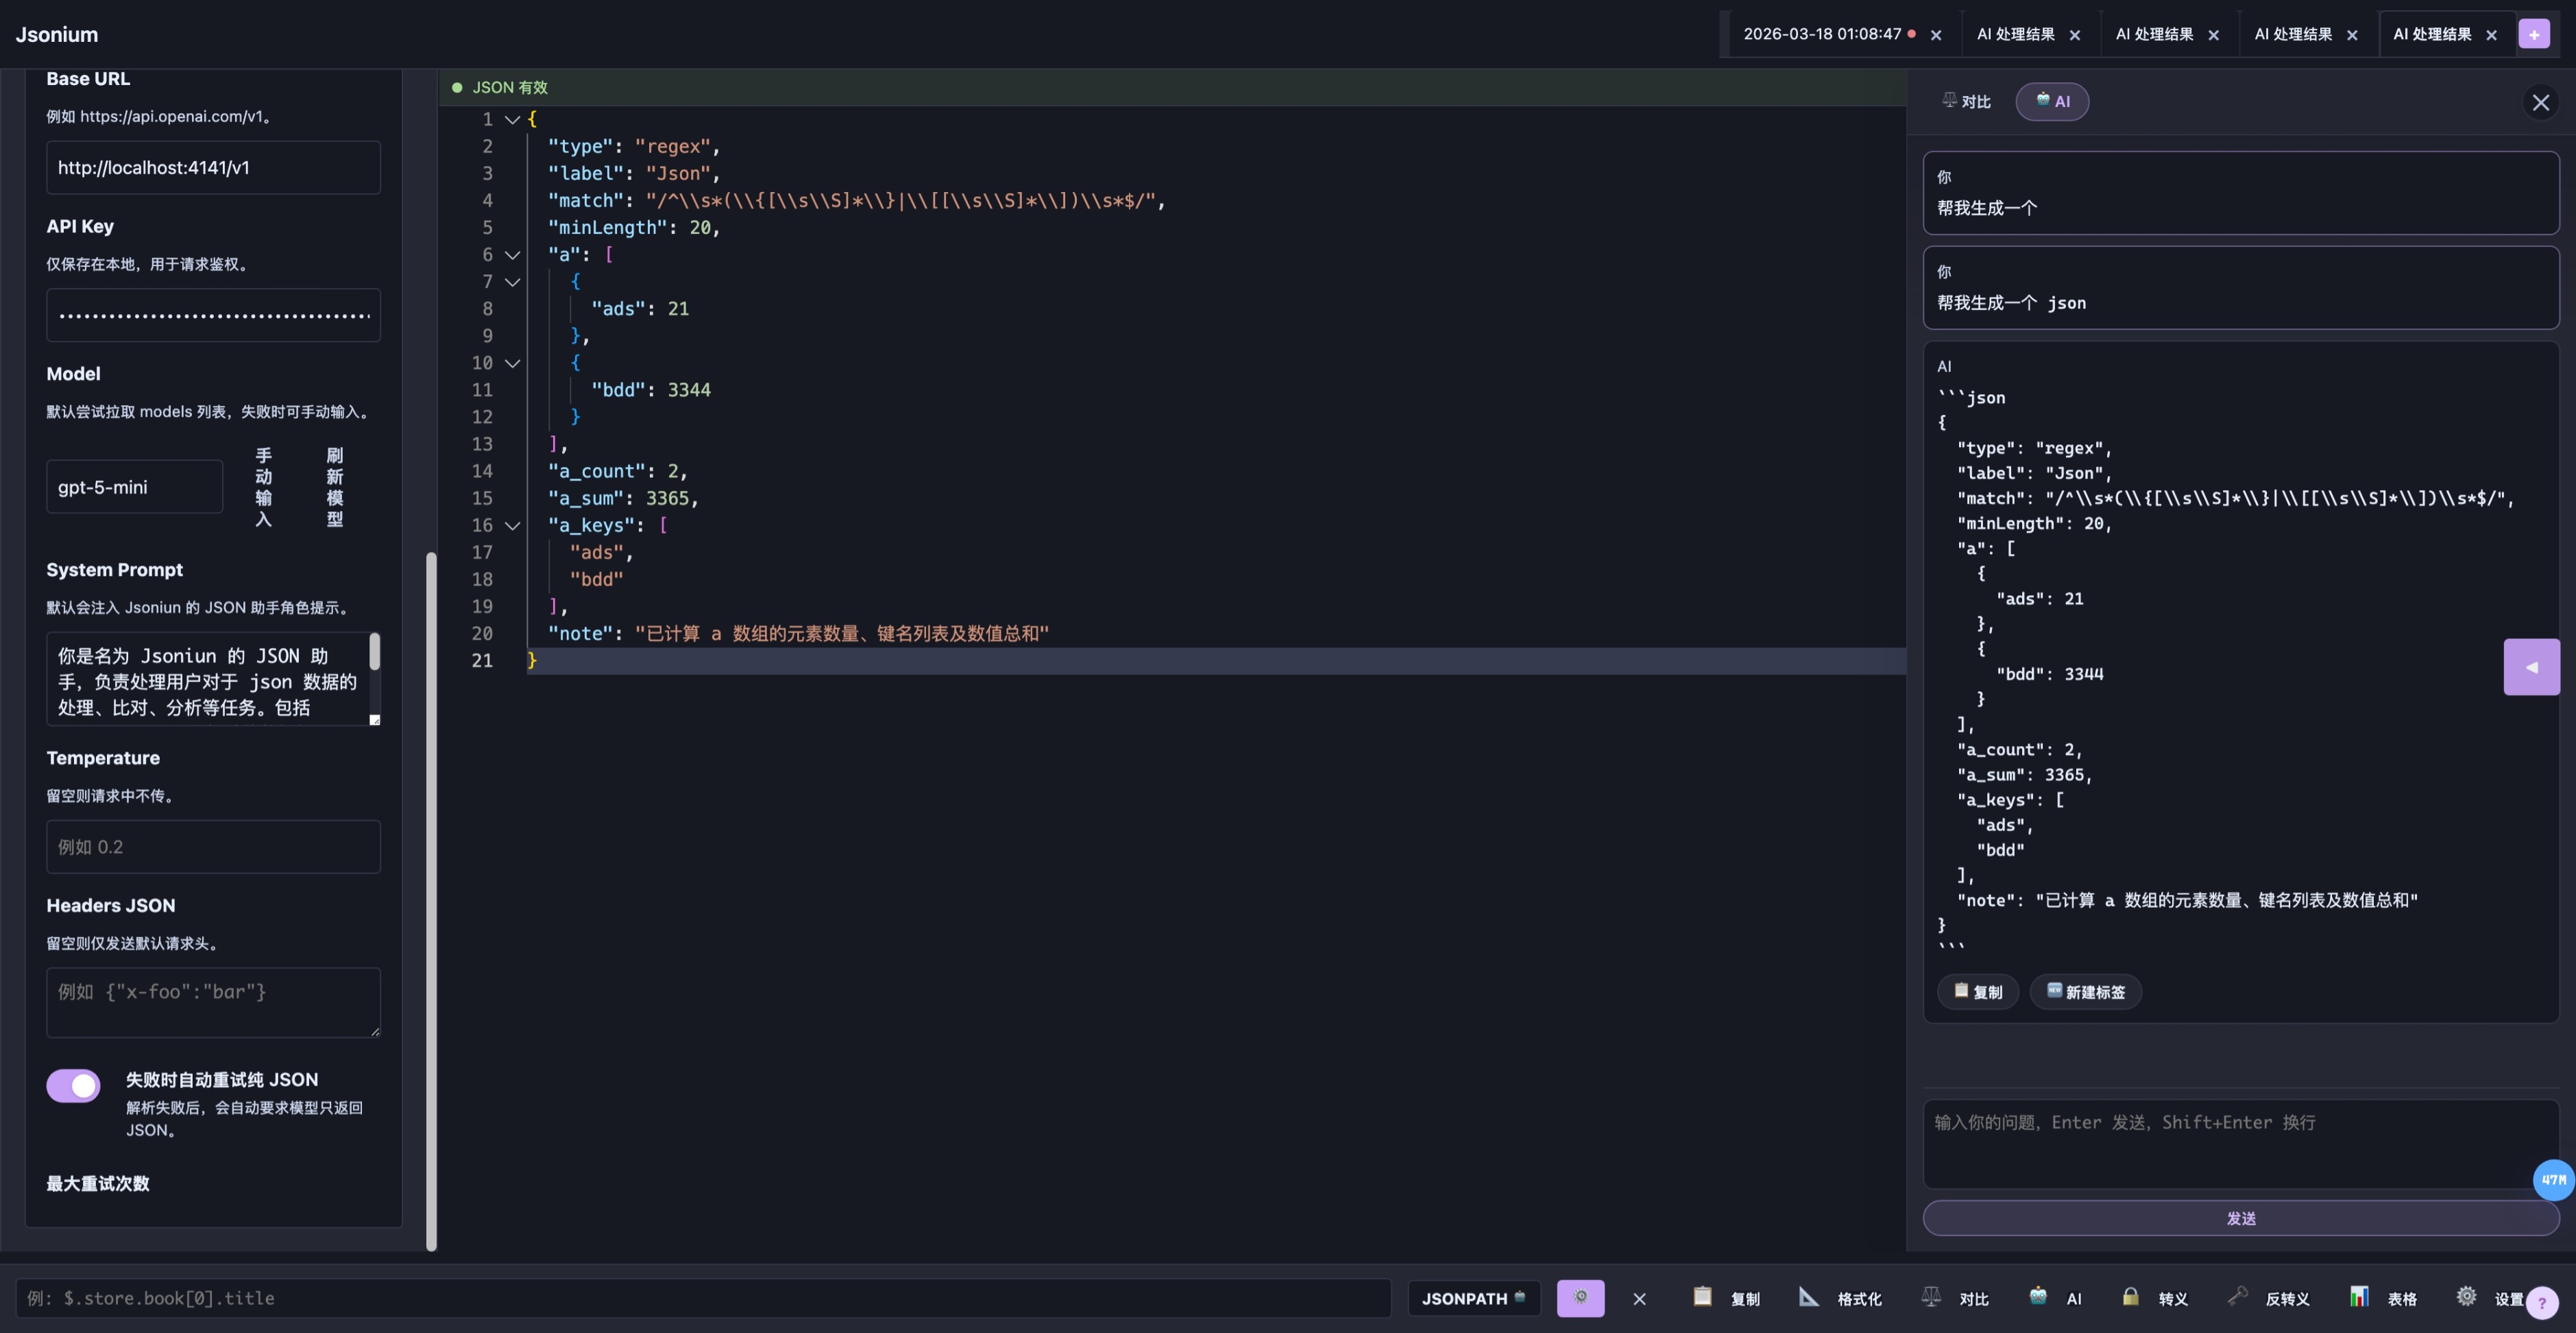Click the settings sidebar vertical scrollbar

pos(431,900)
